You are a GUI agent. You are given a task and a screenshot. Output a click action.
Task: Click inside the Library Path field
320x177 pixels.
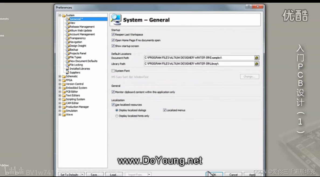click(x=199, y=64)
